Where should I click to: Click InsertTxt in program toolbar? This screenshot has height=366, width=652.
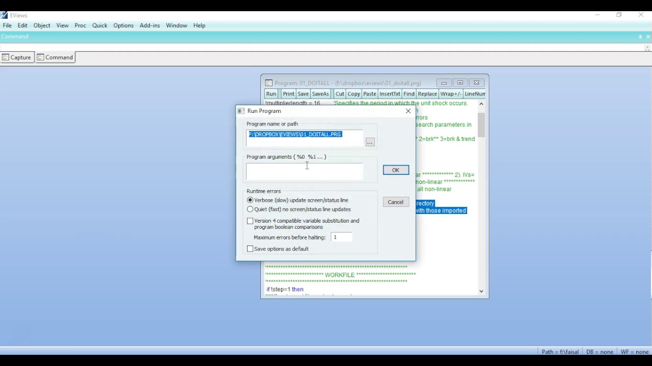[x=390, y=94]
